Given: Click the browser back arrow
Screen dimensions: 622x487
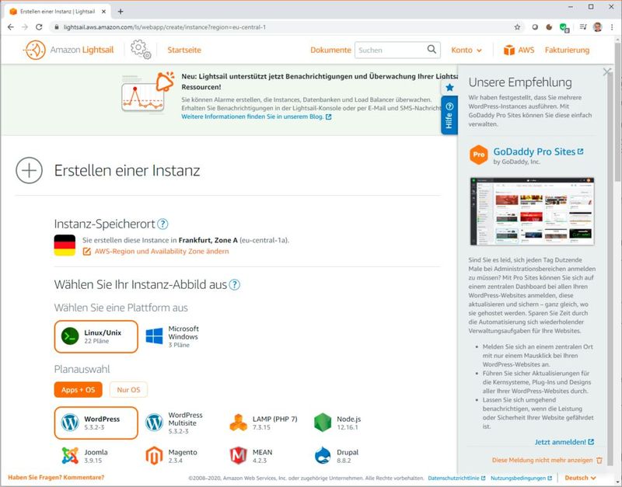Looking at the screenshot, I should (11, 27).
